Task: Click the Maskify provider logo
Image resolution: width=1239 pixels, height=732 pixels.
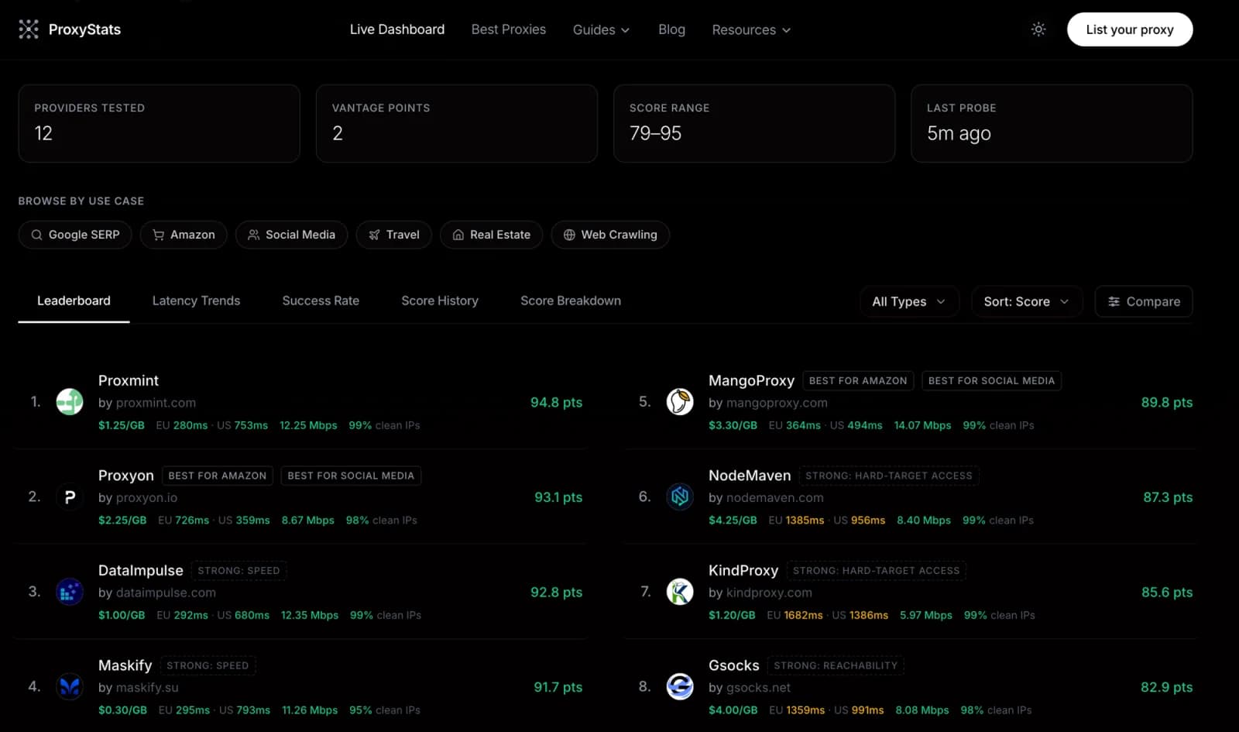Action: (x=70, y=687)
